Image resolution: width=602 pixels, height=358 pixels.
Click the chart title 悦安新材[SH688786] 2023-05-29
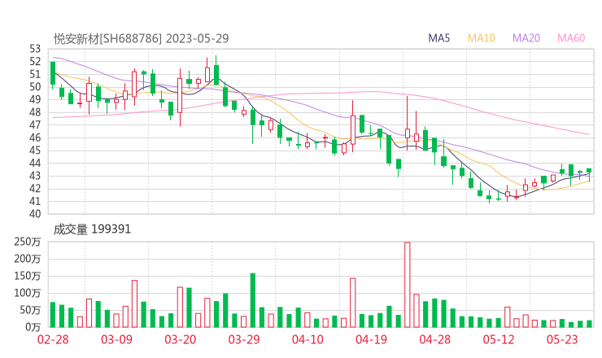141,38
